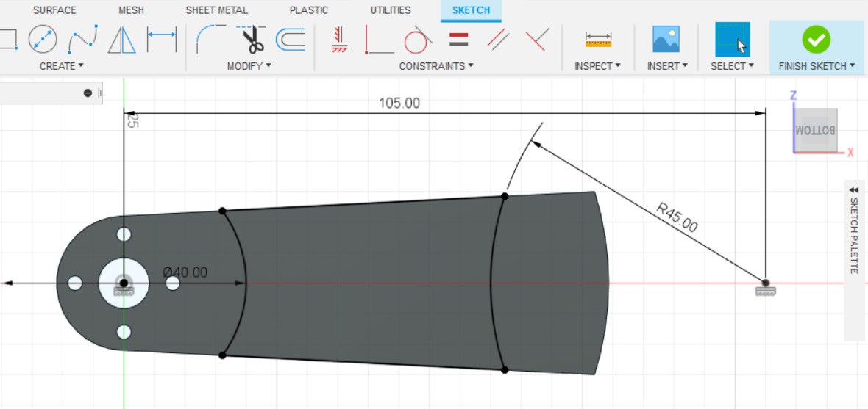Switch to the SHEET METAL tab
868x409 pixels.
coord(216,10)
